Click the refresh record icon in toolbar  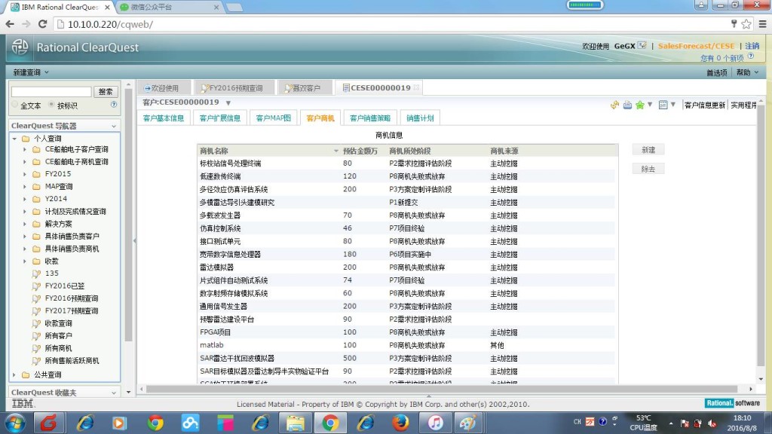[614, 105]
